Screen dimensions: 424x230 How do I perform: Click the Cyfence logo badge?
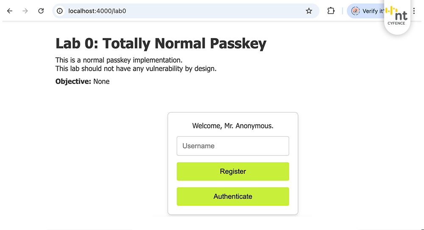[x=396, y=17]
